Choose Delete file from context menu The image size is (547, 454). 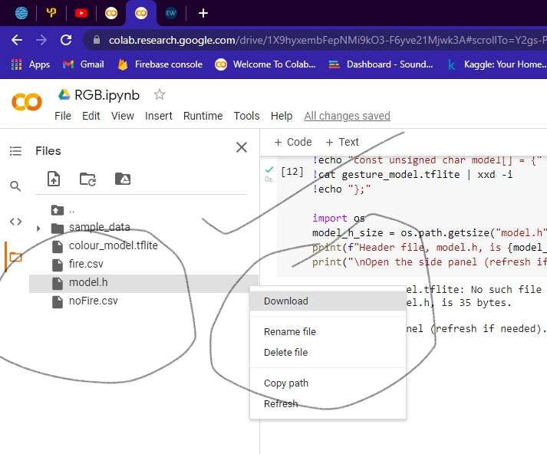328,353
